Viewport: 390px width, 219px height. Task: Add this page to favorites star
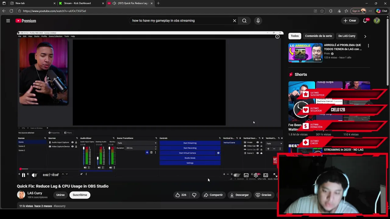pyautogui.click(x=322, y=11)
